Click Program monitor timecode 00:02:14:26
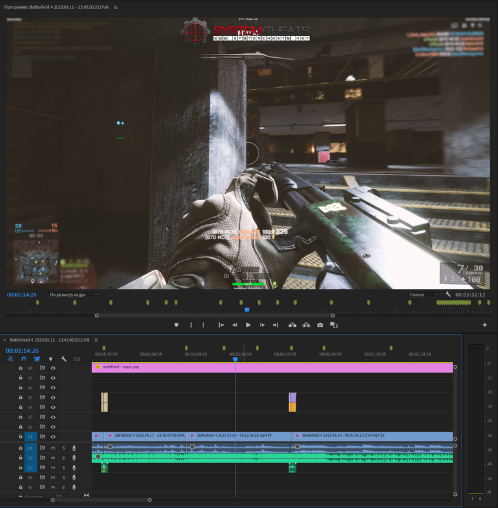 pos(22,295)
